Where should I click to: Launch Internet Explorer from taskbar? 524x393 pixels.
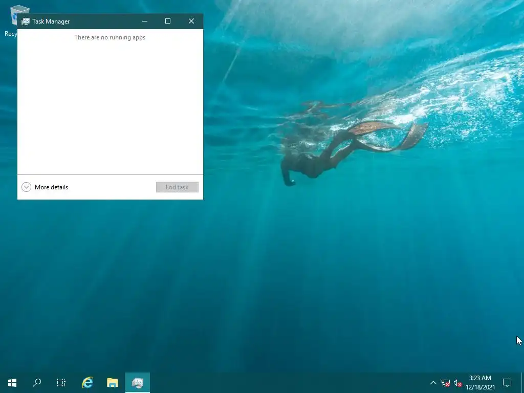click(x=88, y=383)
